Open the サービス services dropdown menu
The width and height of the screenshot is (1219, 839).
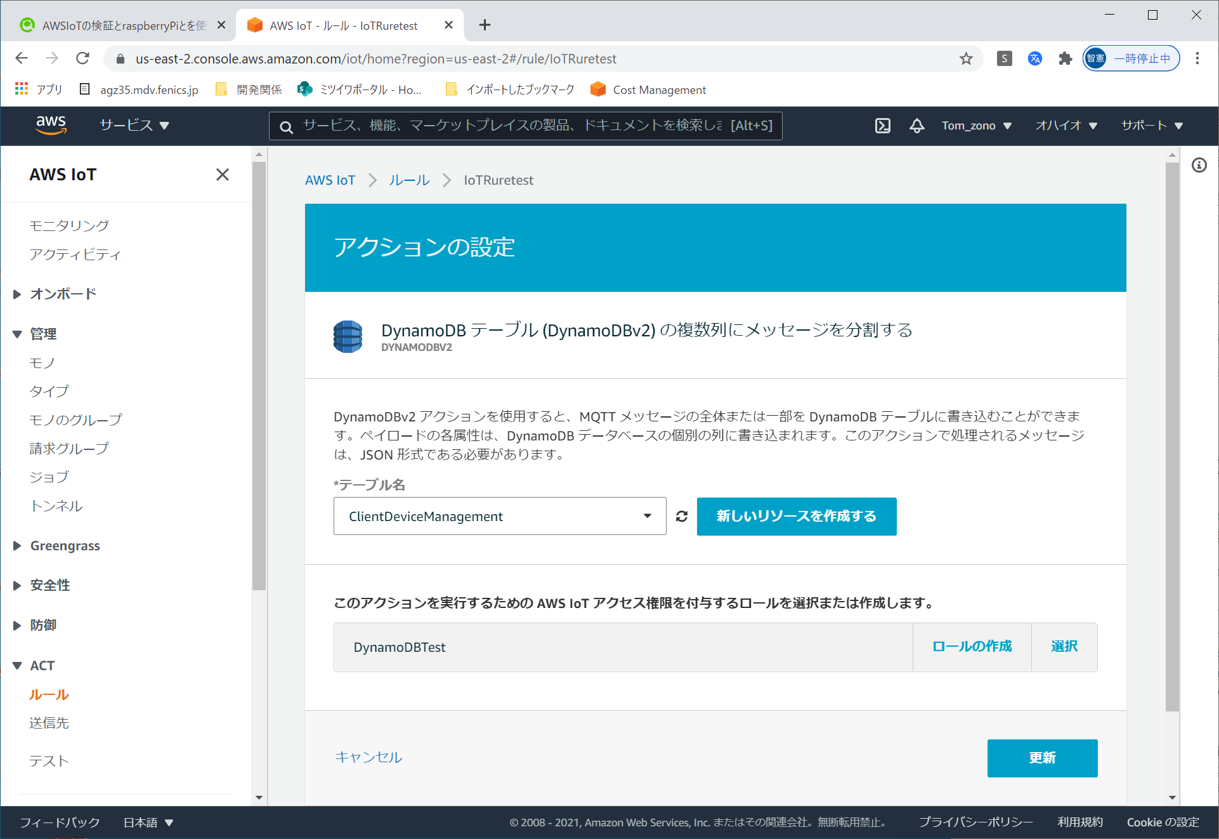pos(134,126)
